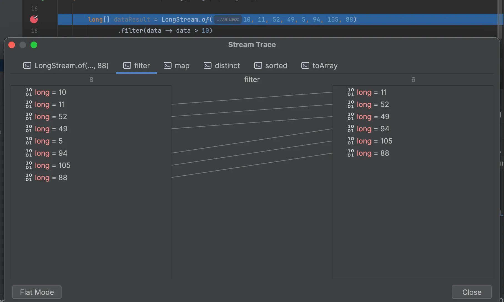
Task: Click the terminal icon on LongStream.of tab
Action: 27,66
